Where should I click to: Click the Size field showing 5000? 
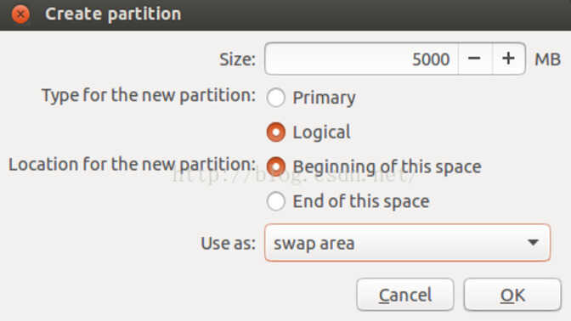pyautogui.click(x=362, y=59)
